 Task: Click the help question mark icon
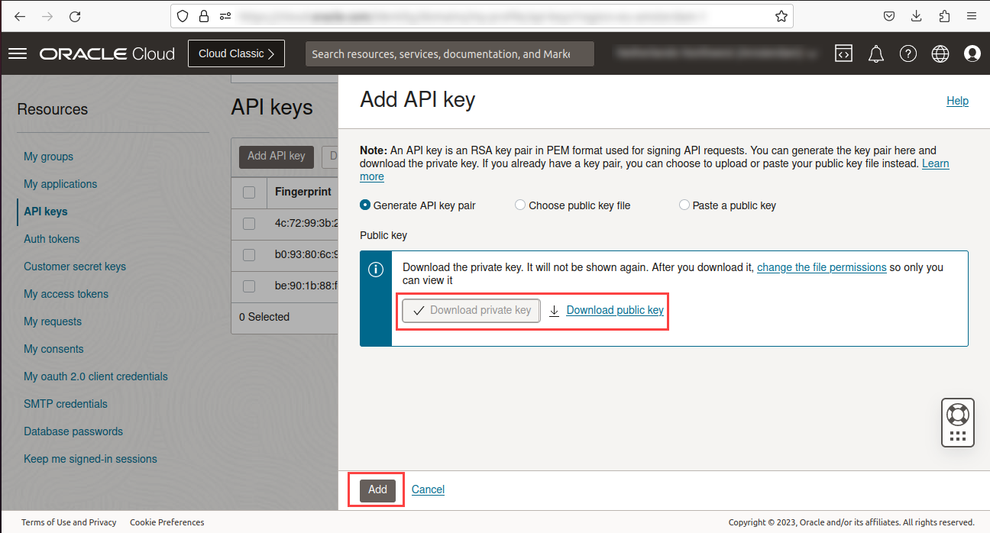tap(907, 53)
